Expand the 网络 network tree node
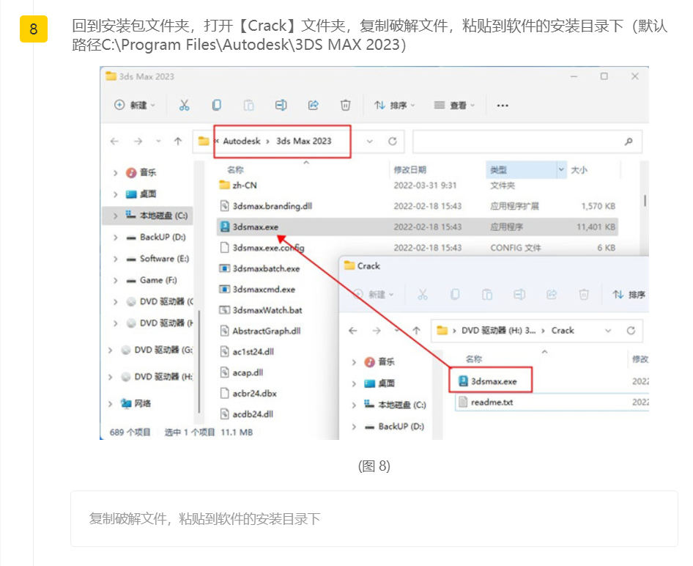The width and height of the screenshot is (693, 566). pos(111,404)
